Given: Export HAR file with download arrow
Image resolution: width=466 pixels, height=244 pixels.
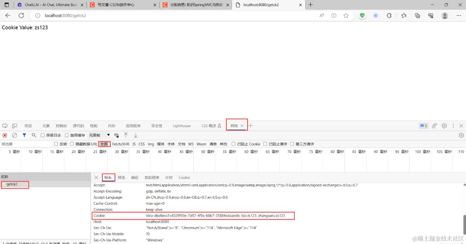Looking at the screenshot, I should [136, 135].
